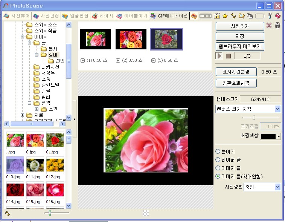Open the 배경색상 dropdown arrow
This screenshot has height=222, width=285.
(x=279, y=136)
